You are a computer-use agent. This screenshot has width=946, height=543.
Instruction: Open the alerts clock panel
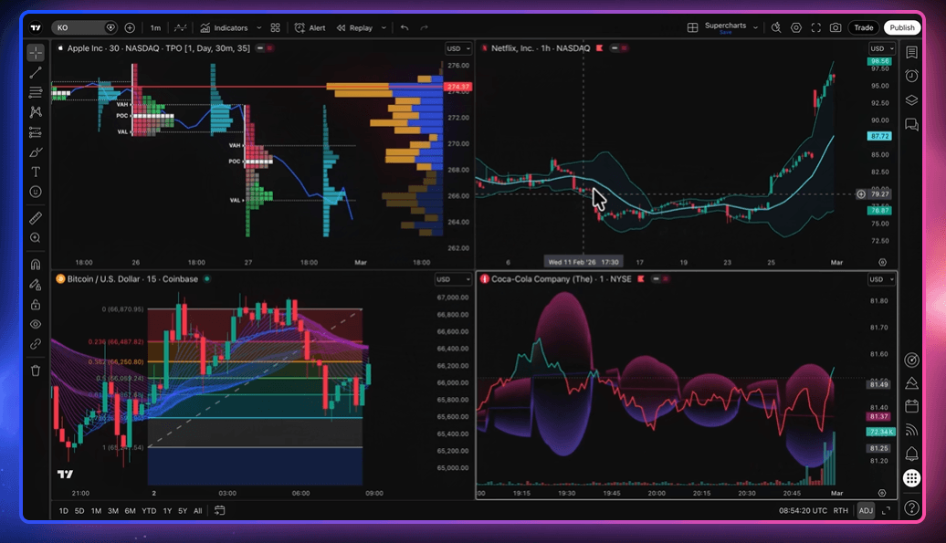[x=911, y=76]
